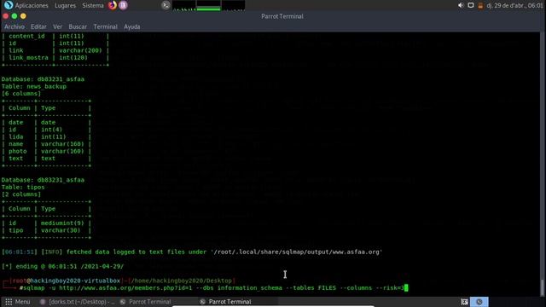Image resolution: width=546 pixels, height=307 pixels.
Task: Click the system monitor graph applet
Action: click(x=208, y=5)
